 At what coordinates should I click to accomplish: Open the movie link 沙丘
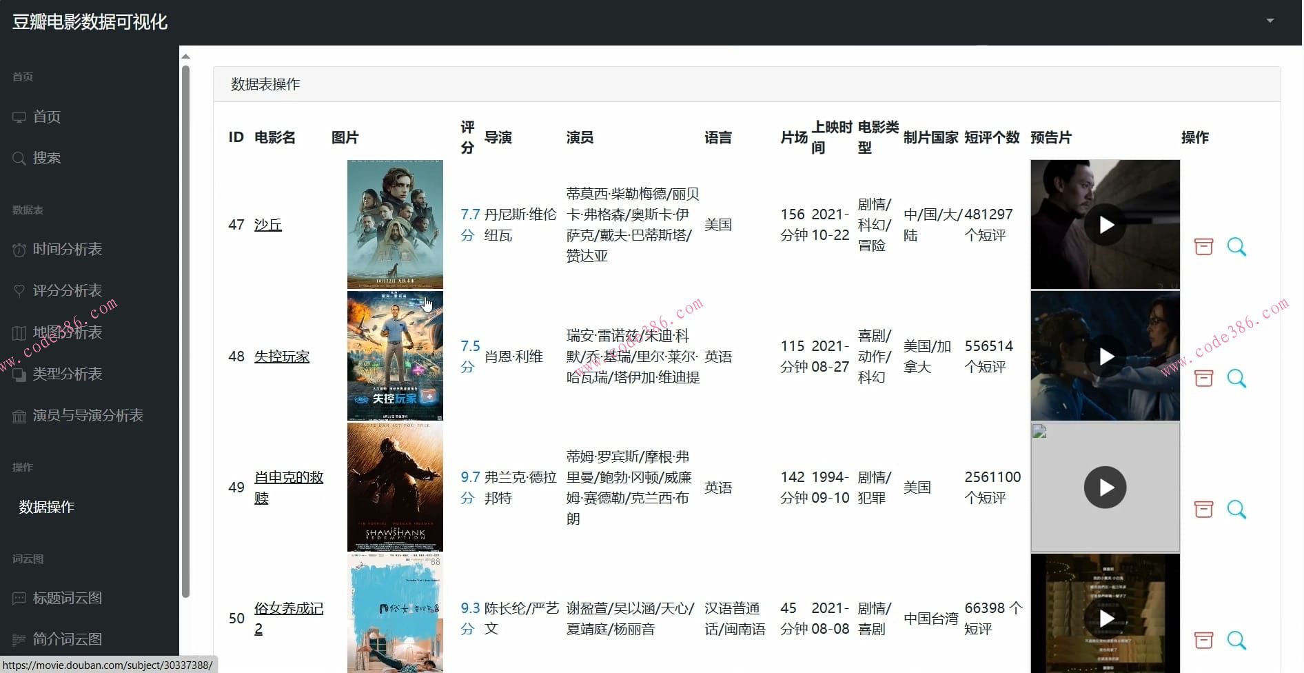point(267,224)
